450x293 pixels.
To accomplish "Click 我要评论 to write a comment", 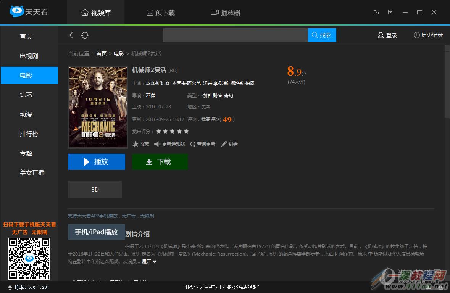I will [x=210, y=119].
